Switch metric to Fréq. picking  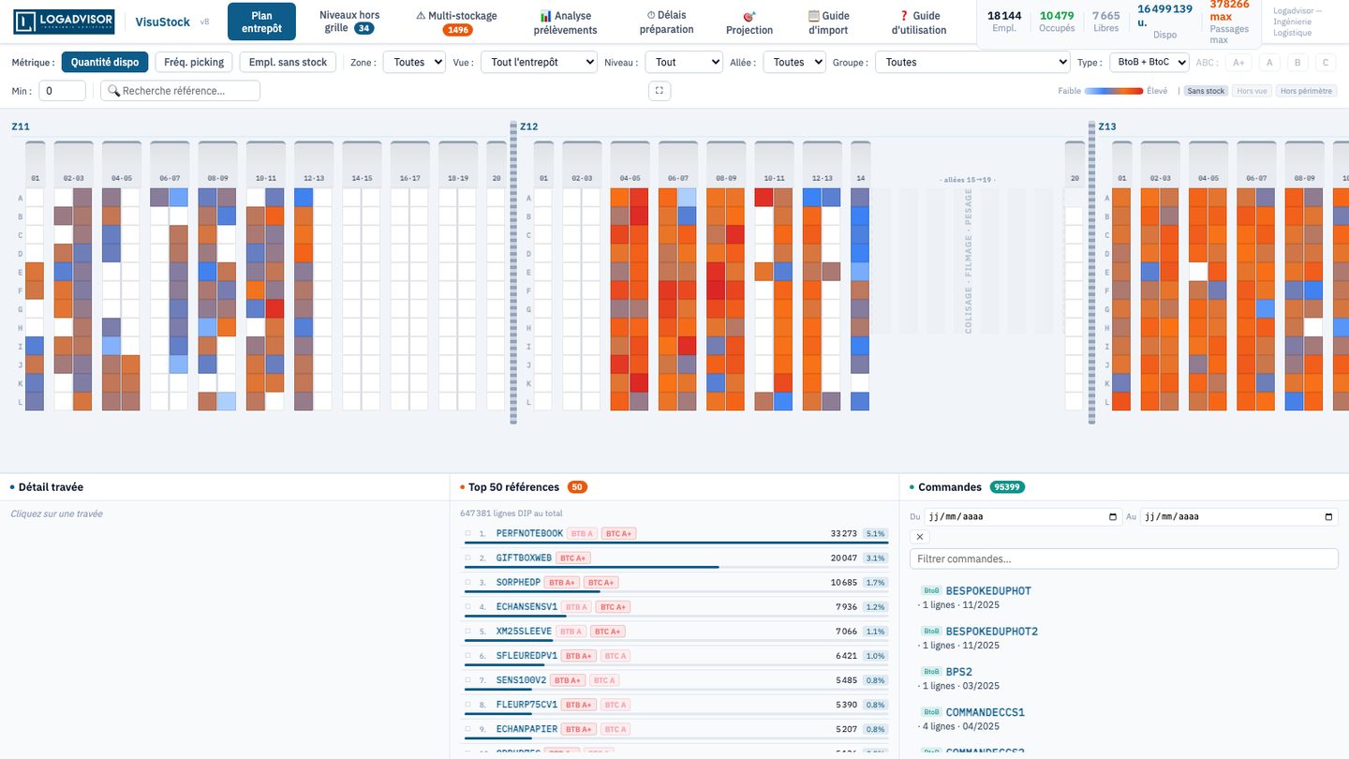point(194,63)
